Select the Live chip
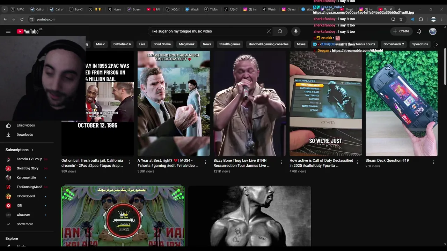 (x=142, y=44)
